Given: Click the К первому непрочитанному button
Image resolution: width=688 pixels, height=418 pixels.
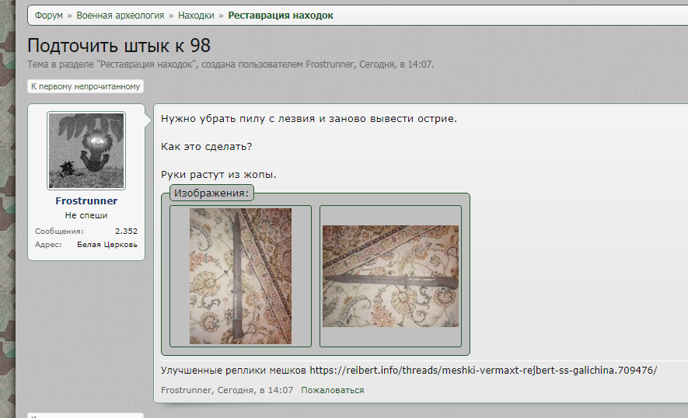Looking at the screenshot, I should 86,86.
